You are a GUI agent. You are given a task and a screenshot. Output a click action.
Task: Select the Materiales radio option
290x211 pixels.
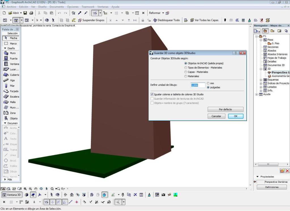tap(186, 76)
